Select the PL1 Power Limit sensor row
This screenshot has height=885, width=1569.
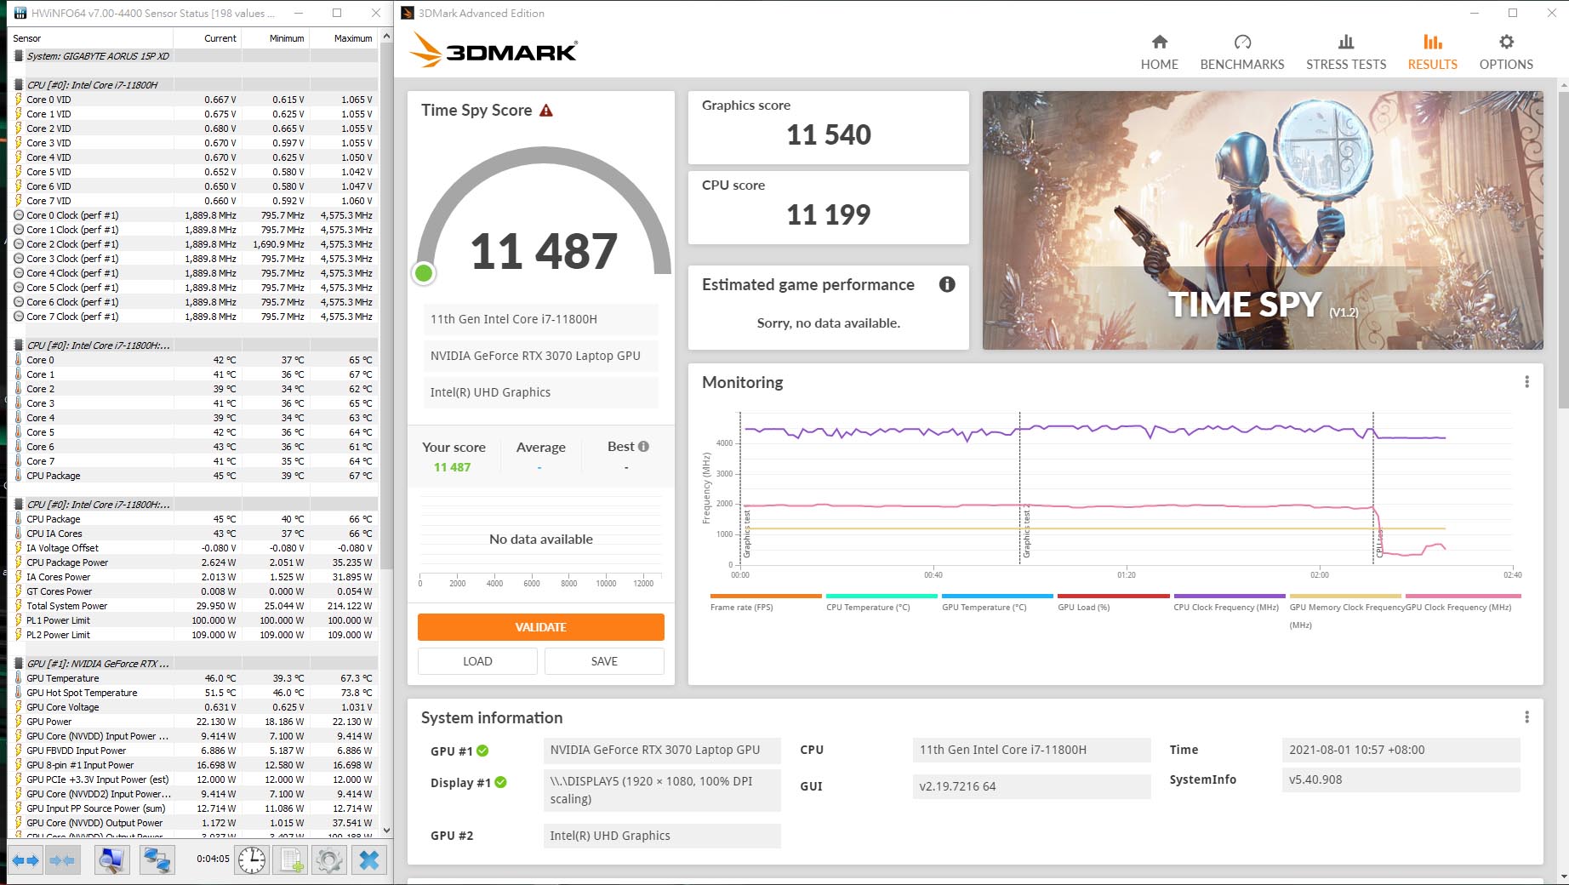[193, 620]
